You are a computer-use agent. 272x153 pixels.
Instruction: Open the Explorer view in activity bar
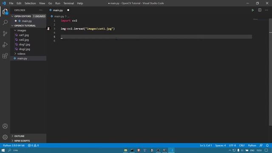pyautogui.click(x=5, y=11)
